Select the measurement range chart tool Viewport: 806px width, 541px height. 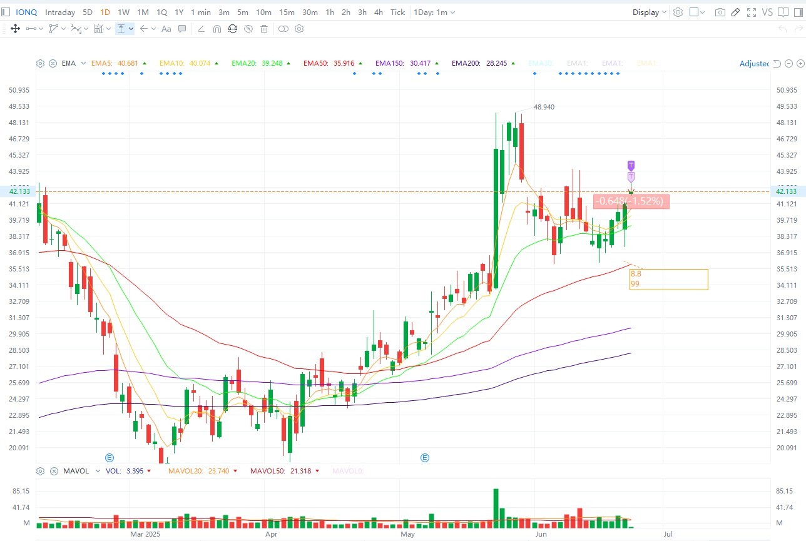pos(99,29)
